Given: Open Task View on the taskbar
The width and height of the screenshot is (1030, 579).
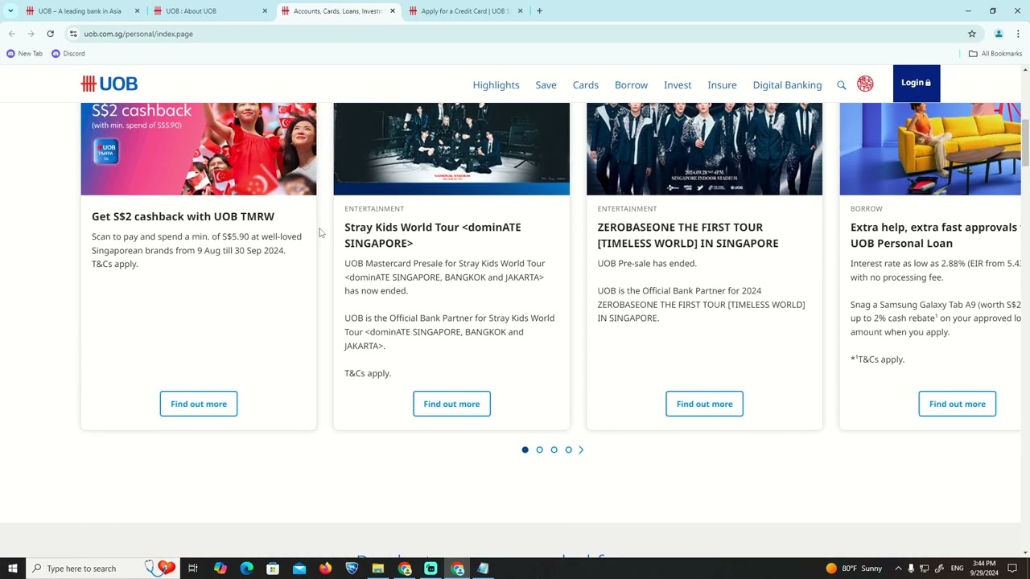Looking at the screenshot, I should [193, 569].
